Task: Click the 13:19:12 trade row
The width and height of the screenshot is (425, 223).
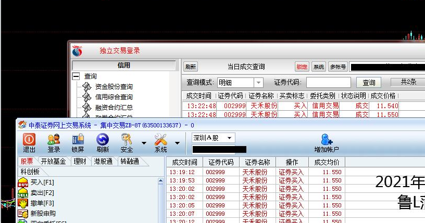Action: point(255,172)
